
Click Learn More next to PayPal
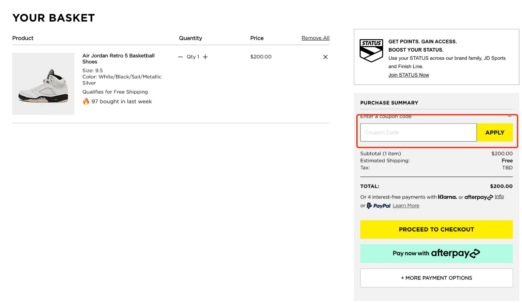point(406,205)
